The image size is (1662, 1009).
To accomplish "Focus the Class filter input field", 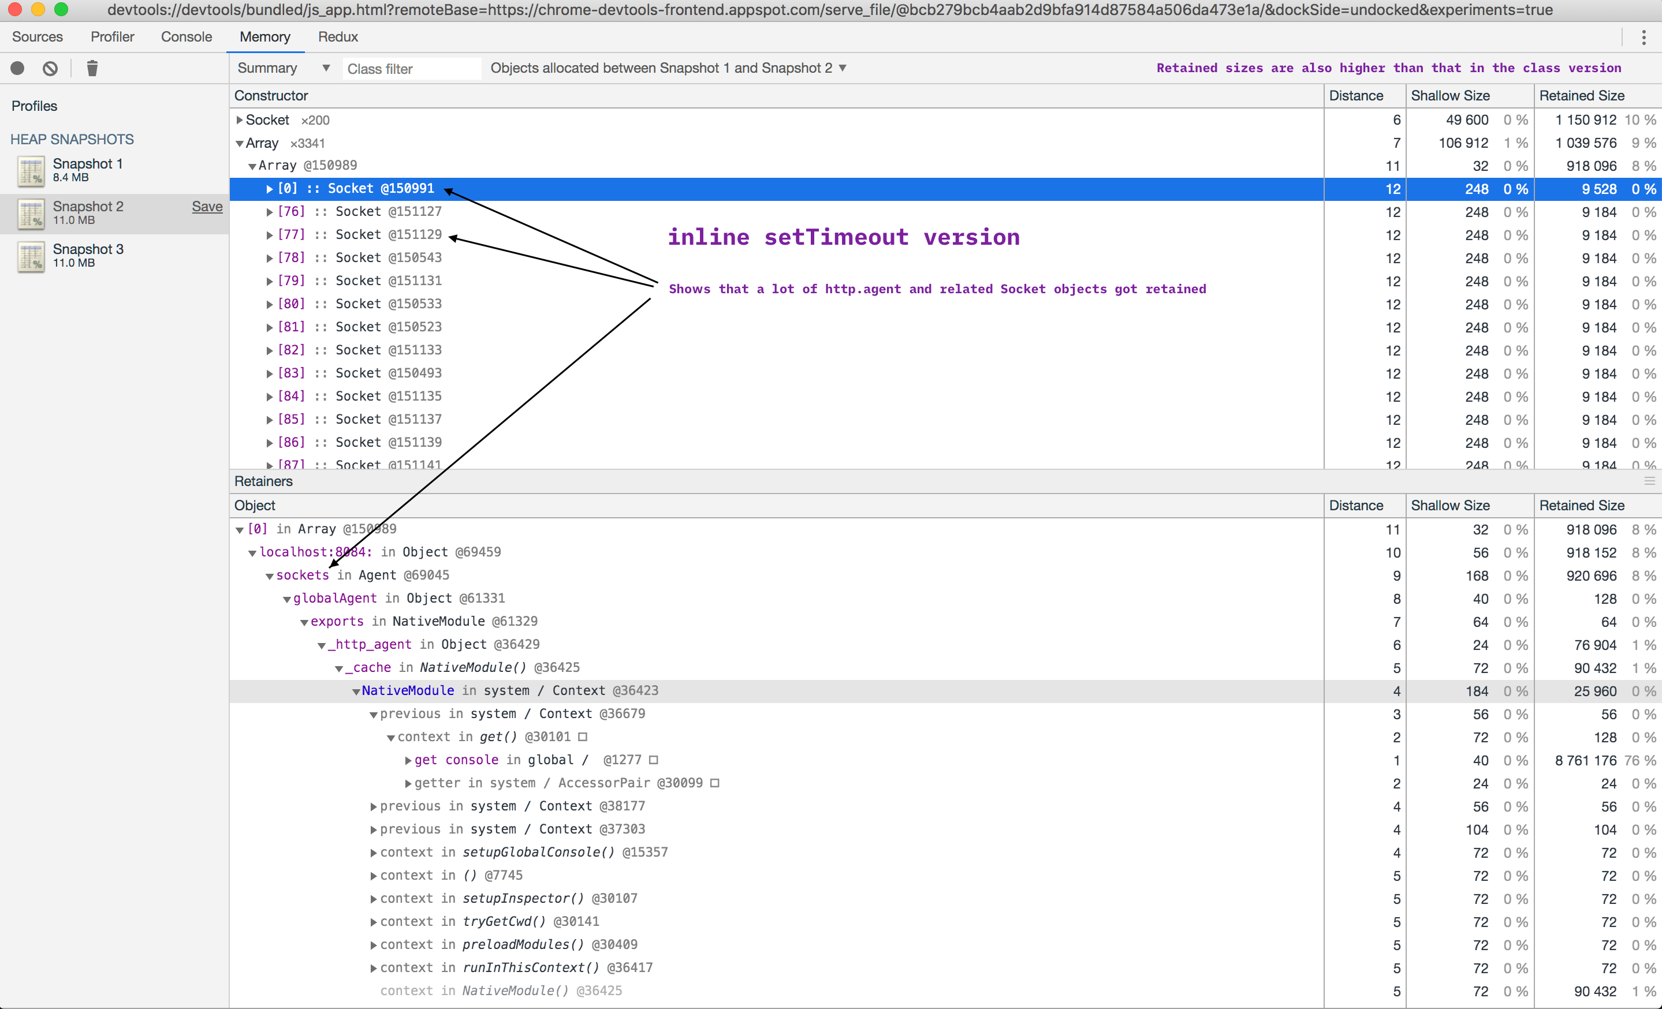I will point(411,69).
